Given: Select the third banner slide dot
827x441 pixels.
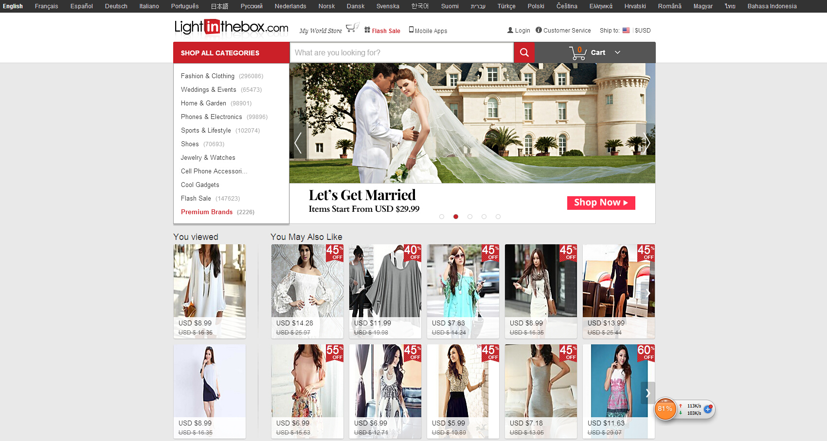Looking at the screenshot, I should [x=470, y=217].
